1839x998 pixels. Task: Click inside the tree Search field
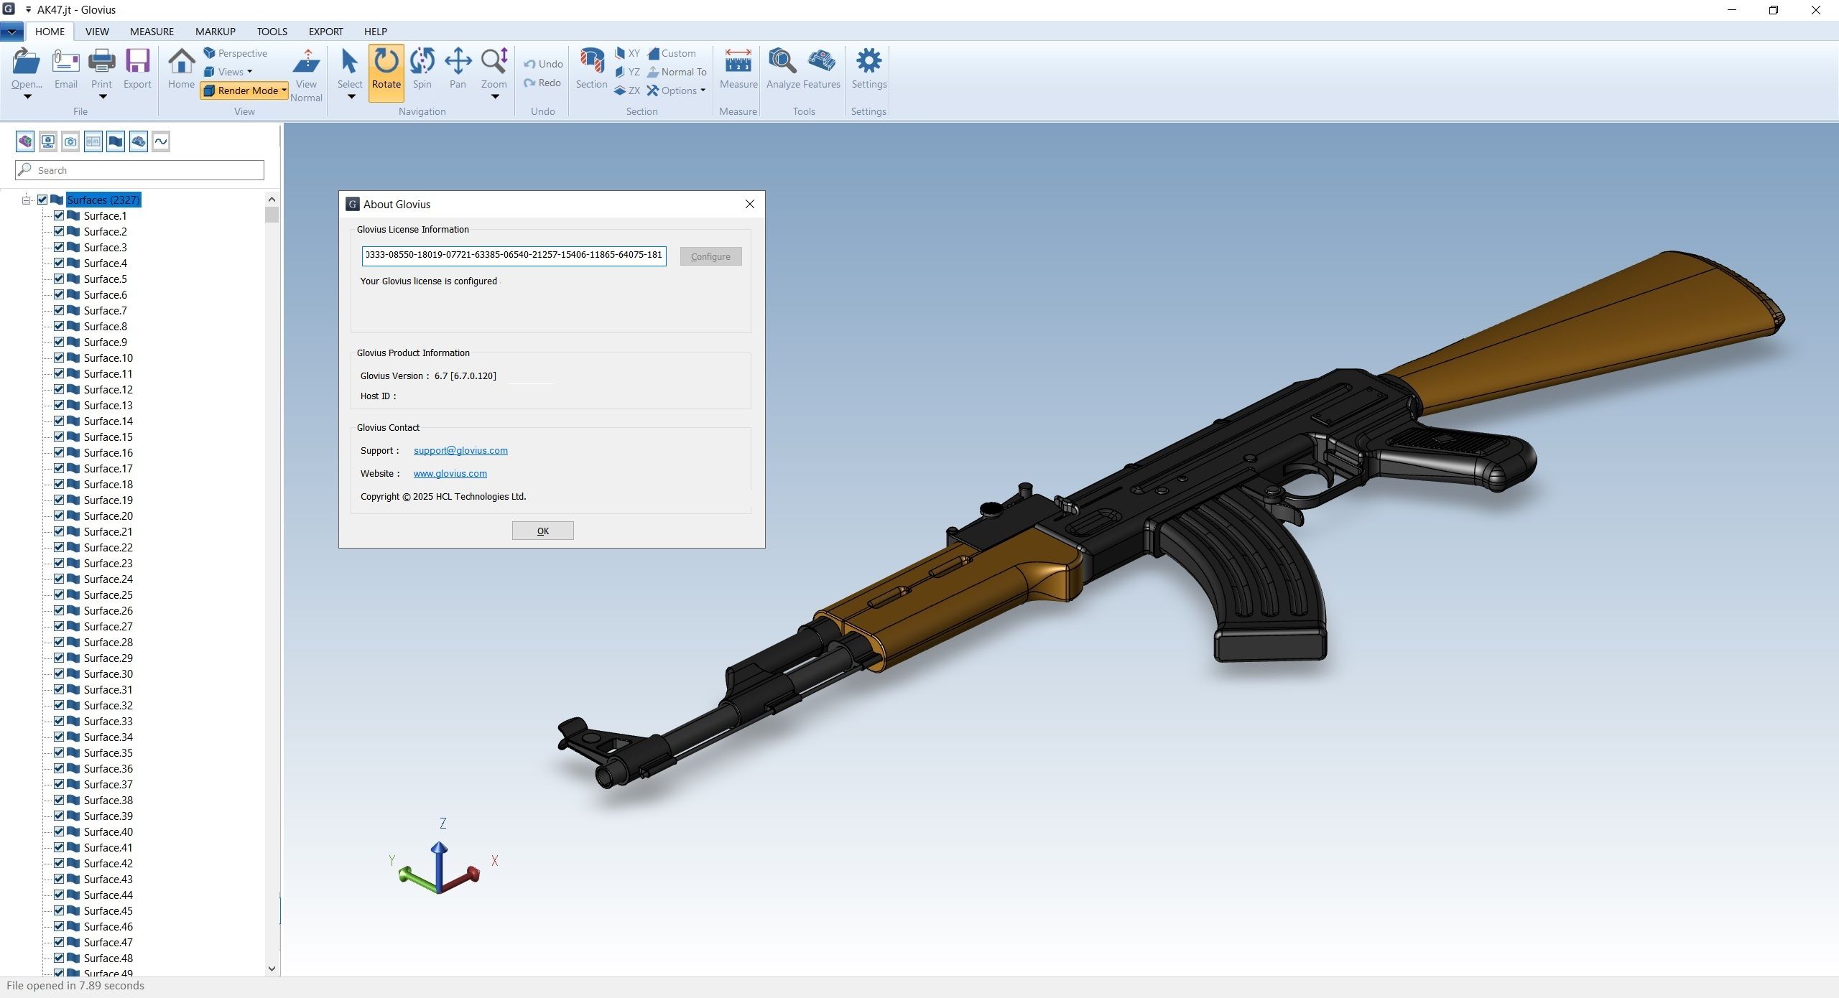click(139, 170)
